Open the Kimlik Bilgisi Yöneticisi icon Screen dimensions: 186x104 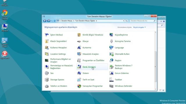click(x=79, y=35)
